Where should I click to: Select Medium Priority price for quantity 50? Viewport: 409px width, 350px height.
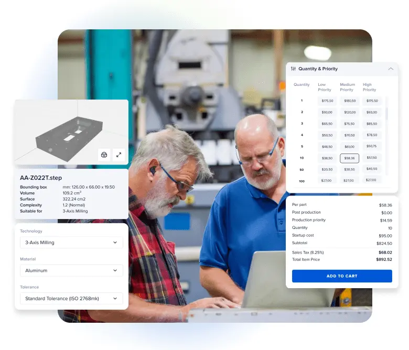350,169
